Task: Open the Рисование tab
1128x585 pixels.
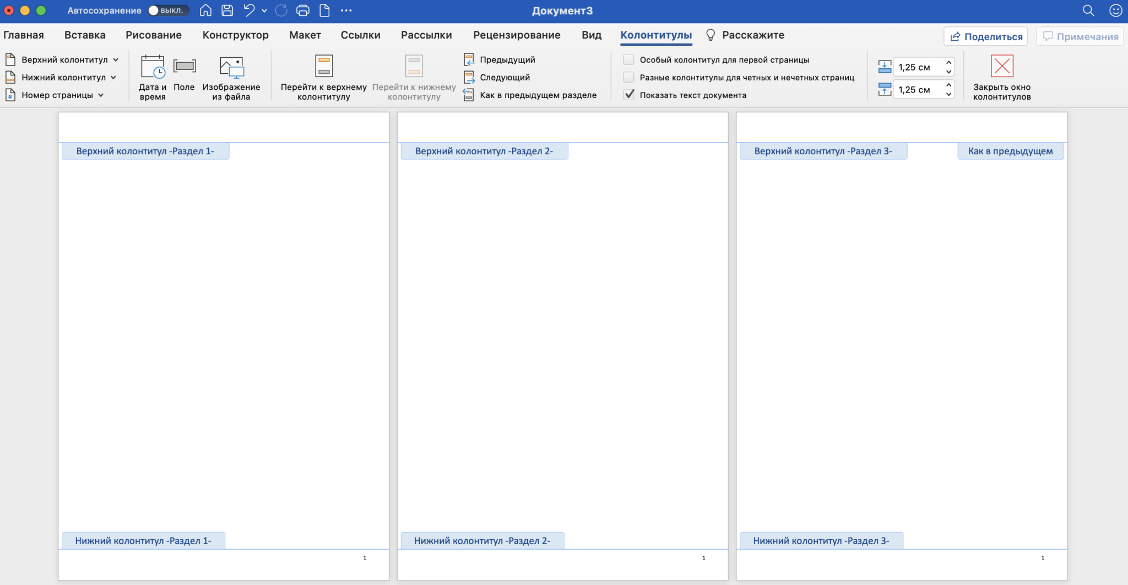Action: (x=154, y=35)
